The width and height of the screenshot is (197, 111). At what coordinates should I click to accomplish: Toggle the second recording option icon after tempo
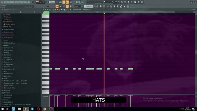click(60, 2)
